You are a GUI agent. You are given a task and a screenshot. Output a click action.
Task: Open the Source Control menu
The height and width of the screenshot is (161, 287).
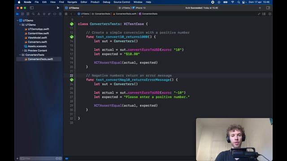pyautogui.click(x=122, y=2)
